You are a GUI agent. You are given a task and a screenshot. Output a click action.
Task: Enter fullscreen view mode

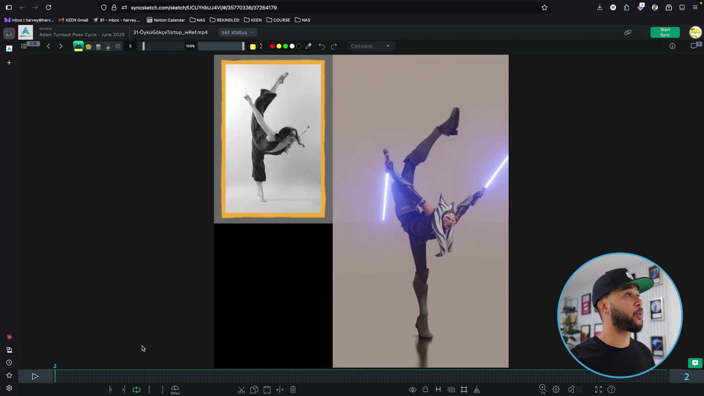pyautogui.click(x=599, y=390)
